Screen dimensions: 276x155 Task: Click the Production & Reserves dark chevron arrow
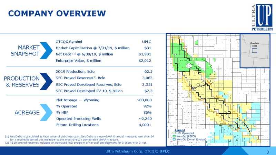pos(46,81)
